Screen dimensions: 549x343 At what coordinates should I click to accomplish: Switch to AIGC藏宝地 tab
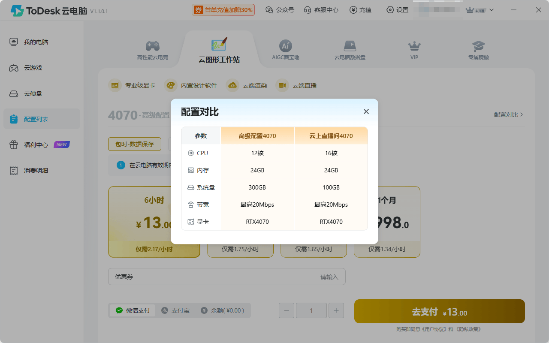[286, 50]
